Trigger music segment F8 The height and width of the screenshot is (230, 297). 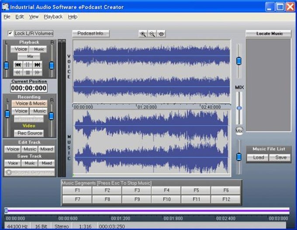pyautogui.click(x=107, y=199)
